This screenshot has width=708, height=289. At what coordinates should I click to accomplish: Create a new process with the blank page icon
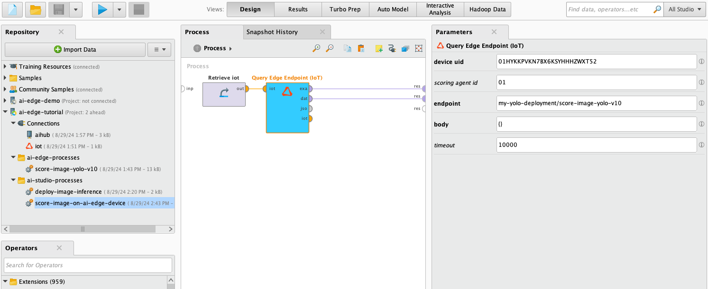12,9
